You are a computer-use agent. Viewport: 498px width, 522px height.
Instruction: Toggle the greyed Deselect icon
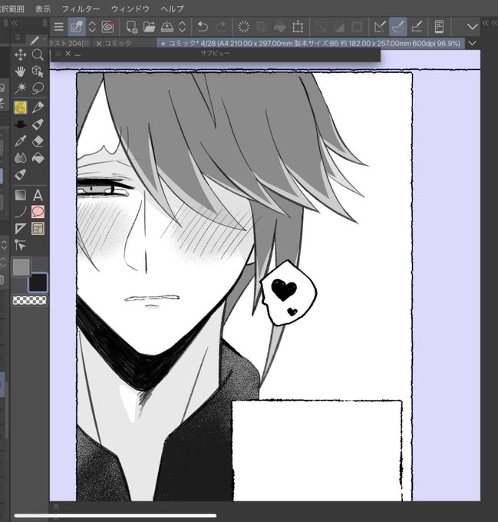click(x=321, y=27)
